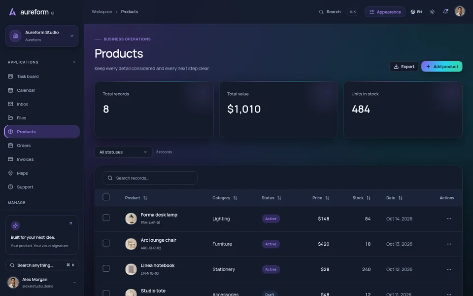
Task: Click the FRM-LMP-01 product code
Action: pyautogui.click(x=150, y=222)
